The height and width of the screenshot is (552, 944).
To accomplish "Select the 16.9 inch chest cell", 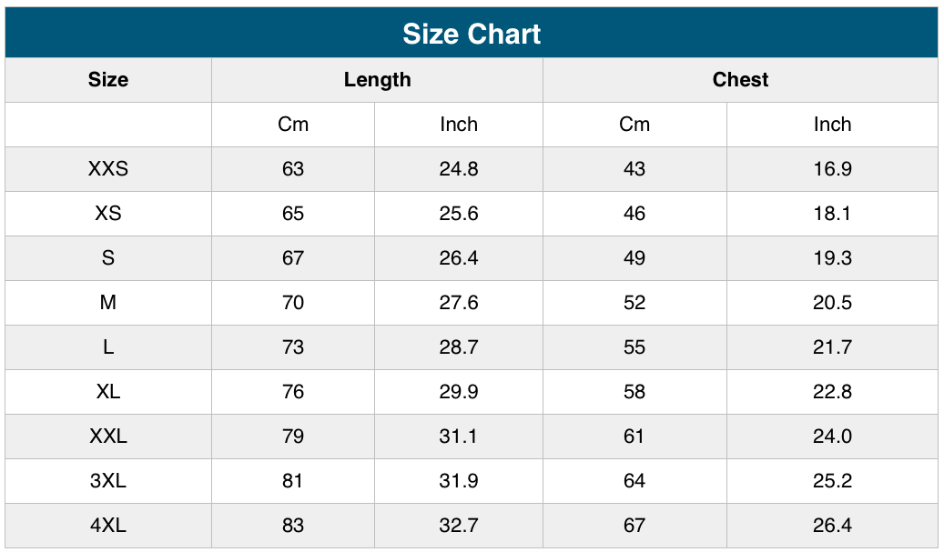I will pos(832,169).
